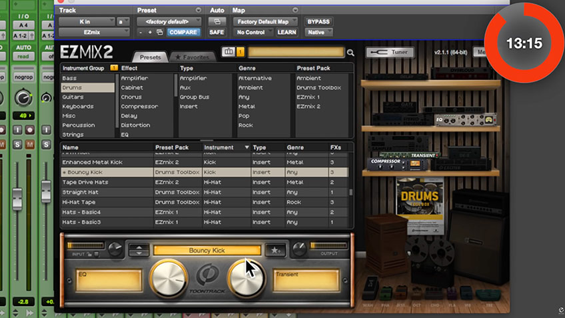The image size is (565, 318).
Task: Click the pan knob on the mixer channel
Action: (x=23, y=98)
